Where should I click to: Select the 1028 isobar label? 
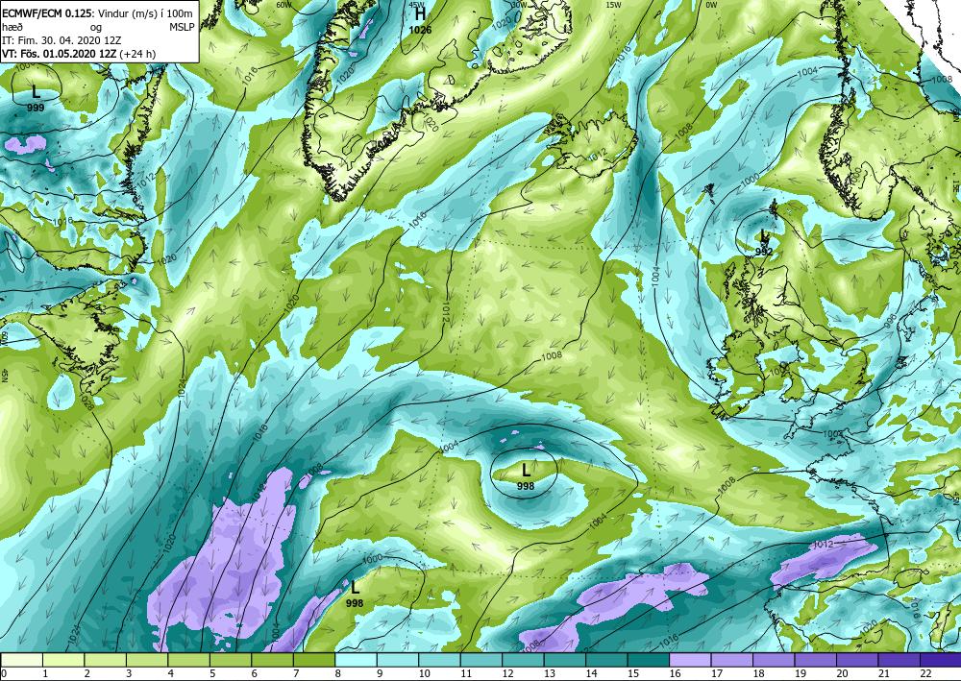[x=88, y=402]
